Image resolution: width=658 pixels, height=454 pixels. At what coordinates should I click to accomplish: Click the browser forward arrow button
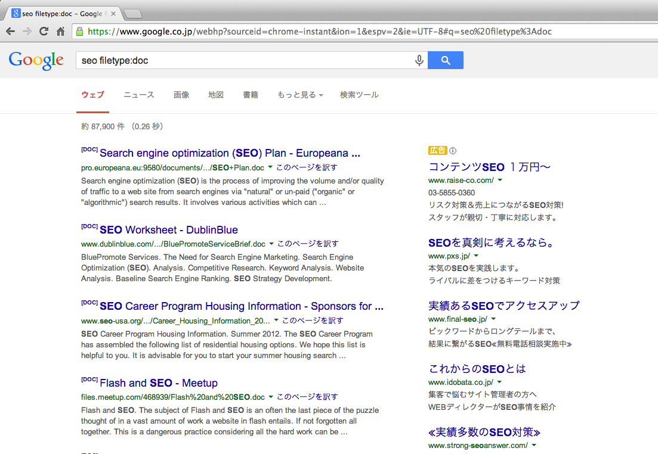coord(27,32)
